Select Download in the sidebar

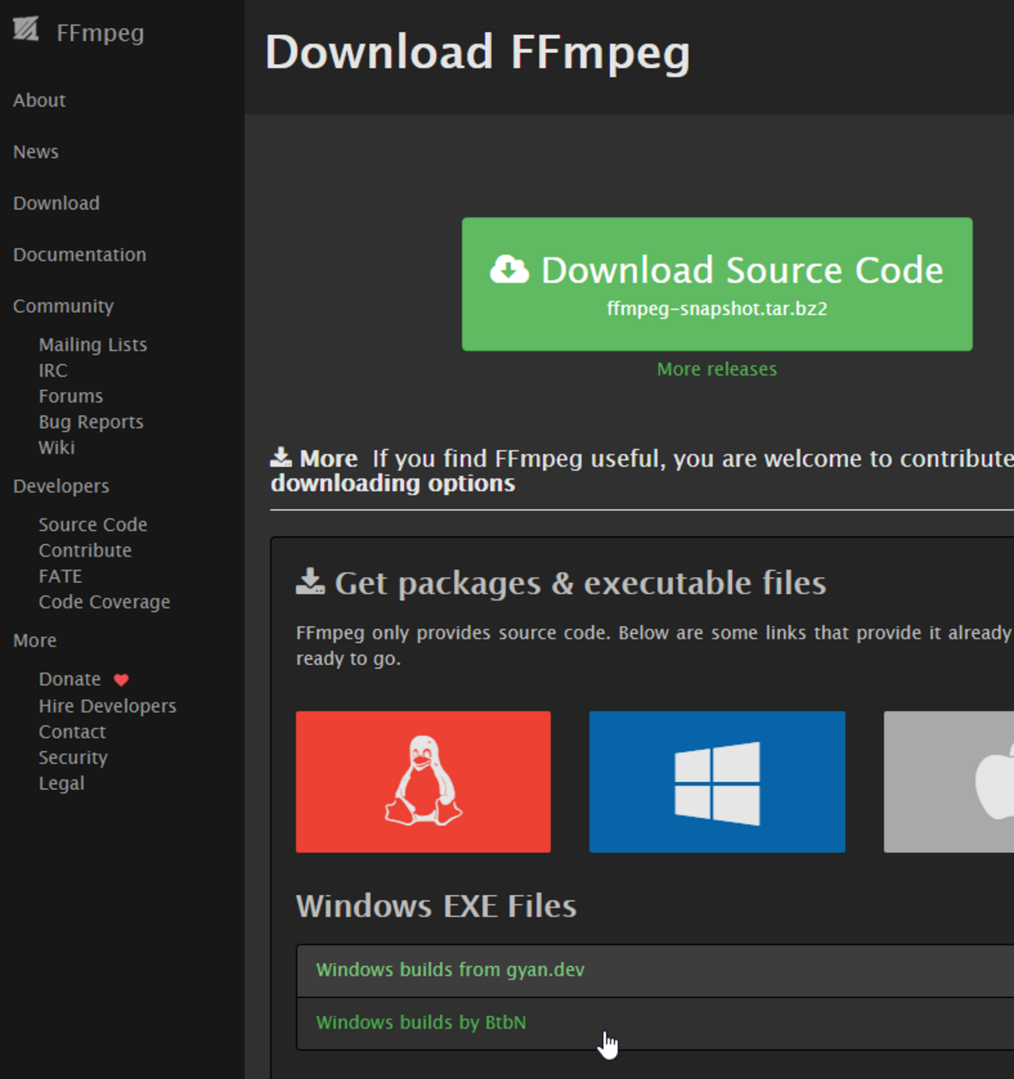56,203
